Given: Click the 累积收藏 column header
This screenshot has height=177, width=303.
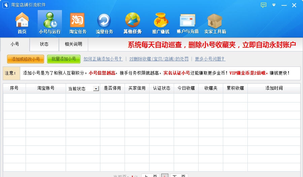Looking at the screenshot, I should [235, 88].
